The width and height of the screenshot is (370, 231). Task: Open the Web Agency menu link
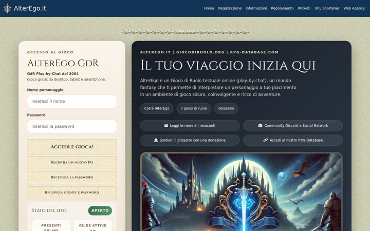(354, 8)
